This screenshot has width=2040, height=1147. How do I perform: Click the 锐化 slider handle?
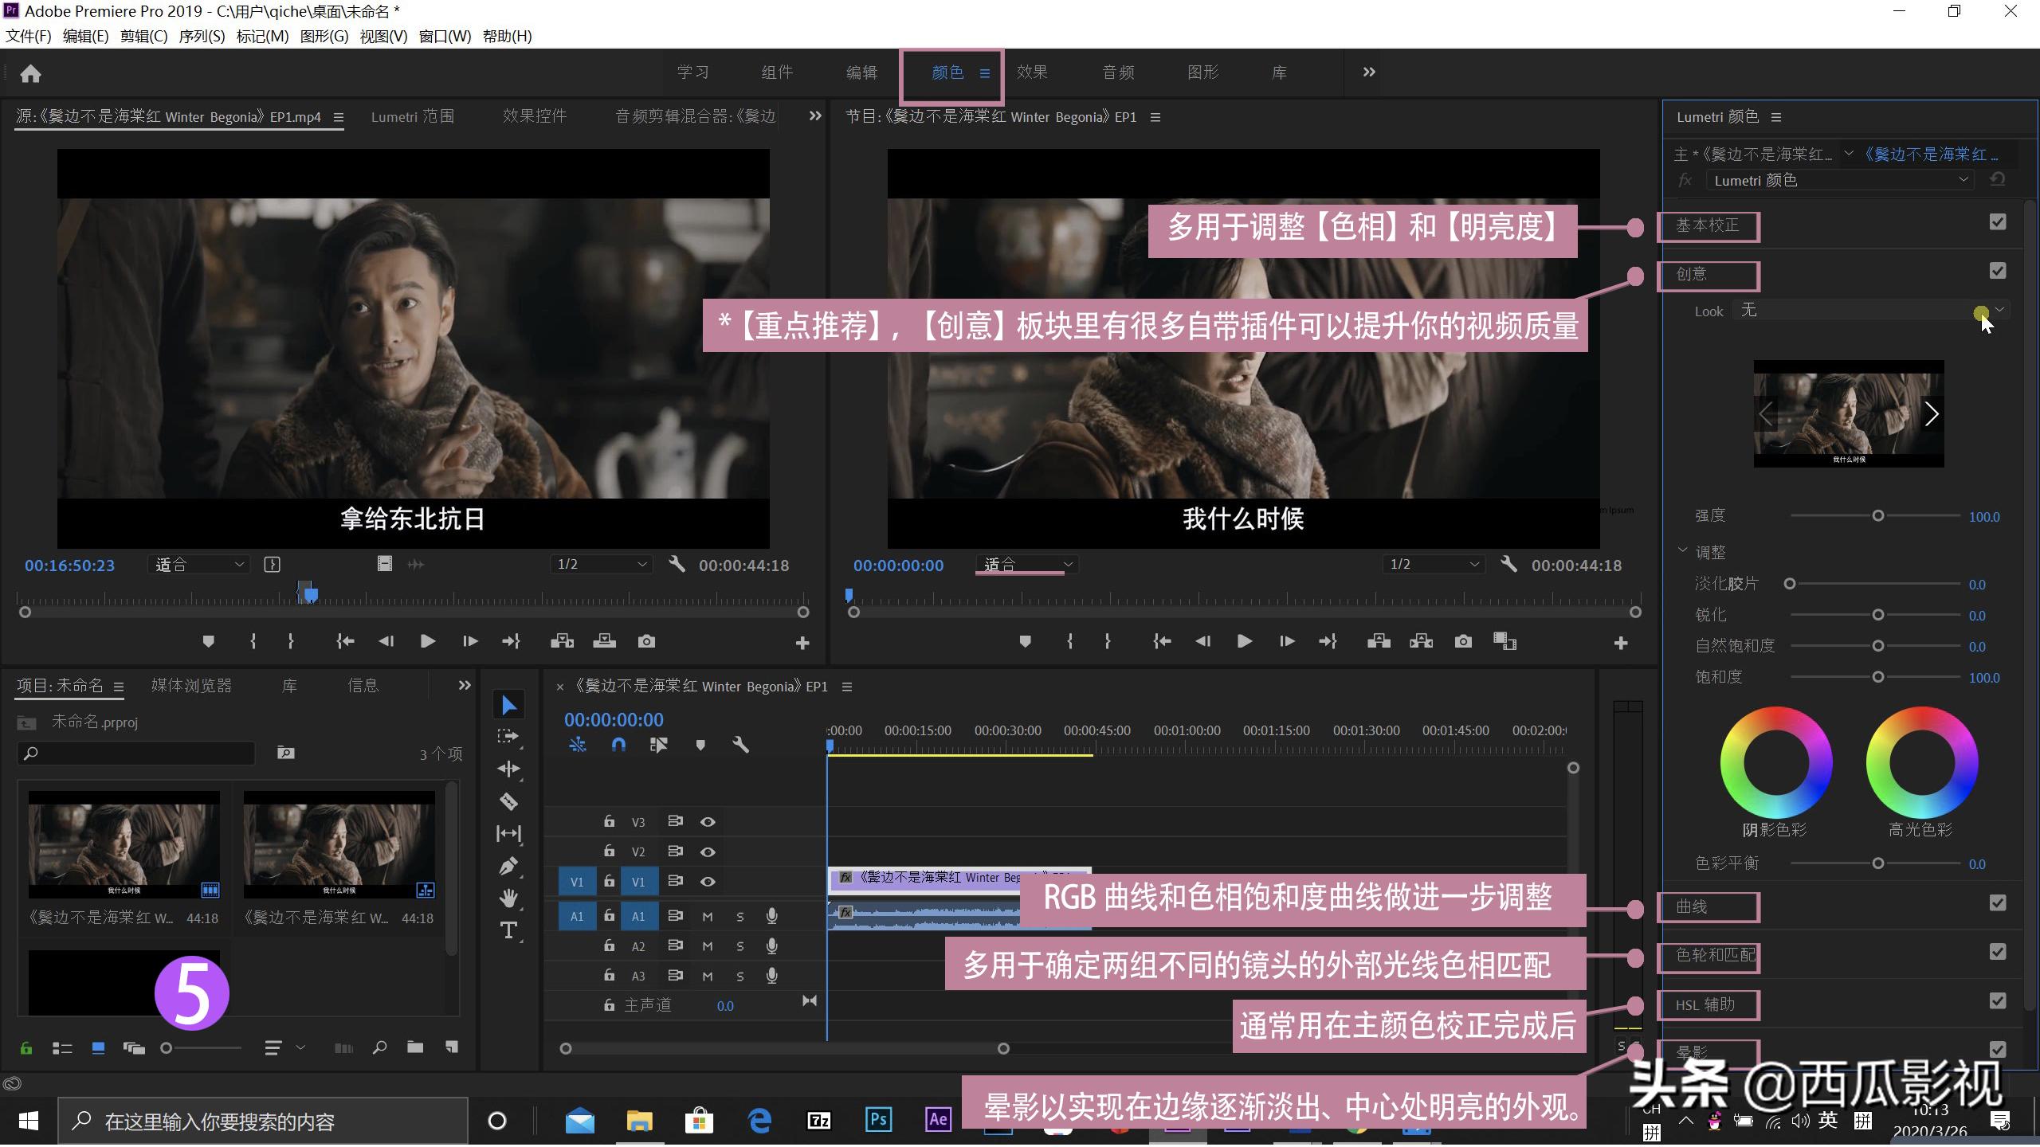(x=1878, y=615)
